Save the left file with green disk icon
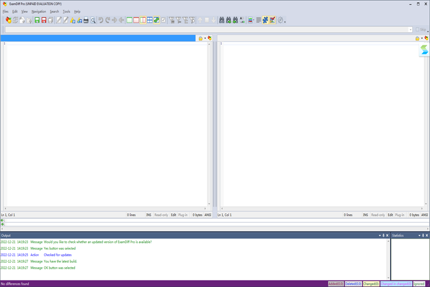This screenshot has height=287, width=430. pyautogui.click(x=37, y=20)
